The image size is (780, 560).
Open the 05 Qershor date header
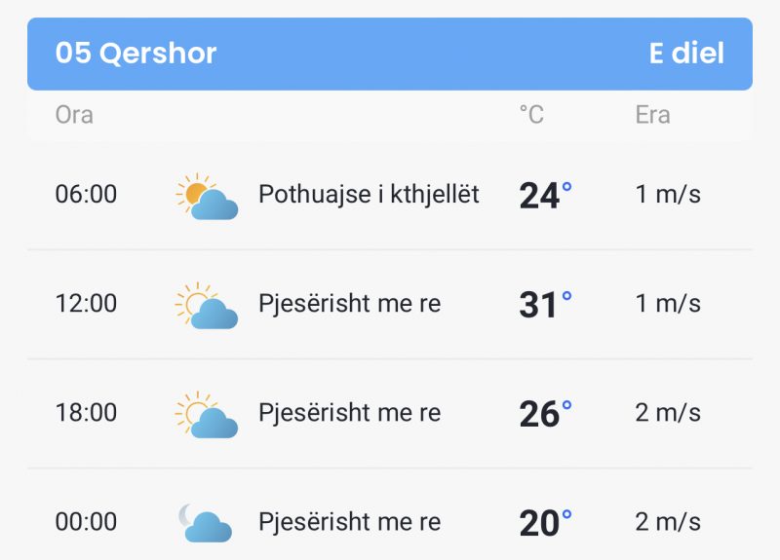(136, 53)
